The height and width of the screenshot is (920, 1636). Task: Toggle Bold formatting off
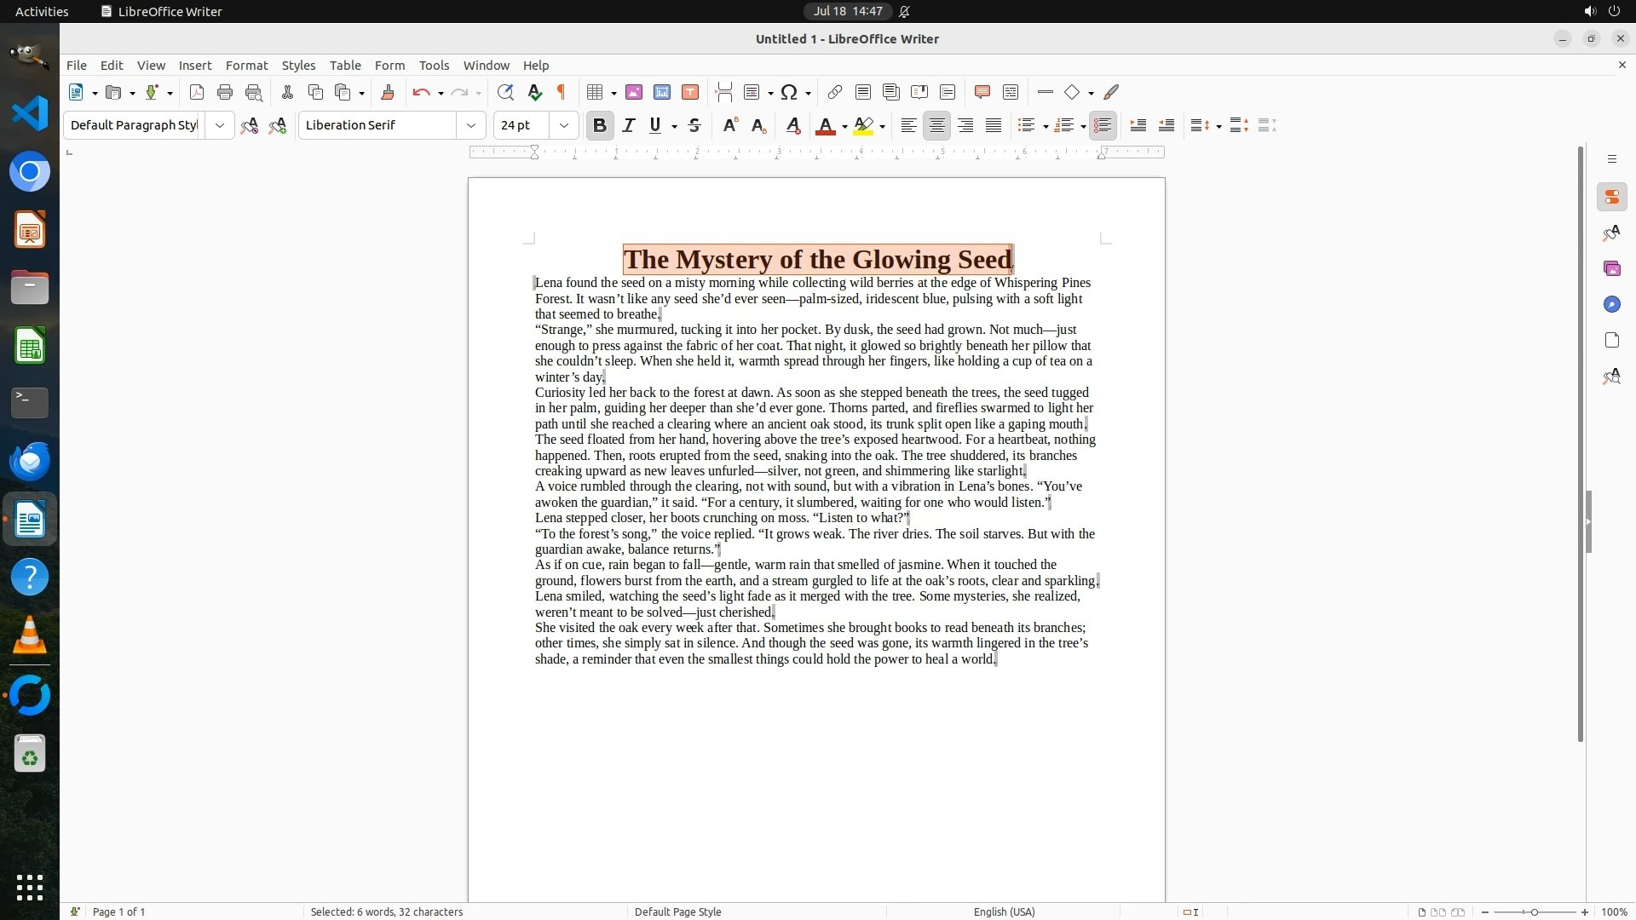[x=600, y=125]
